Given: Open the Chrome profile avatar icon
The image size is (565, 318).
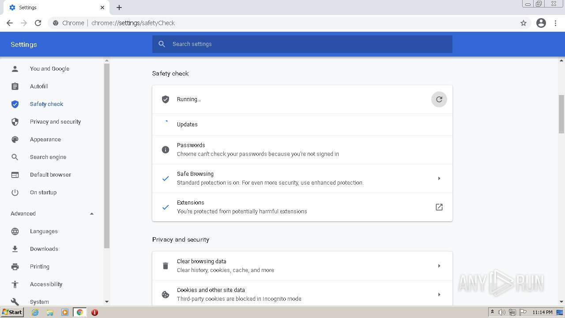Looking at the screenshot, I should tap(541, 23).
